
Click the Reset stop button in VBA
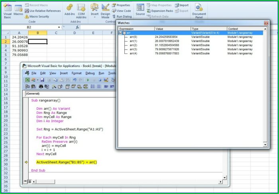point(100,80)
